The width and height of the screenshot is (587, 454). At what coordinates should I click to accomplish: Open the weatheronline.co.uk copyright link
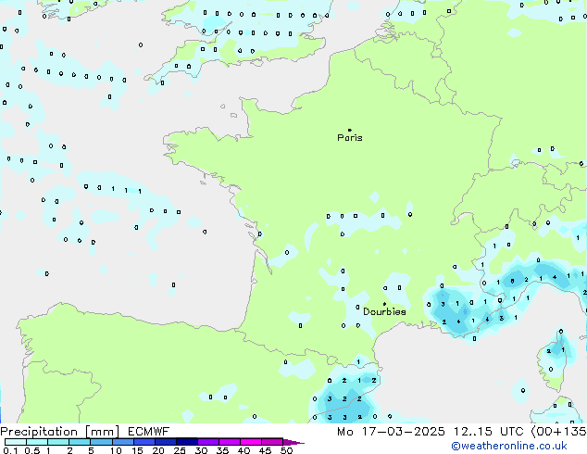509,446
